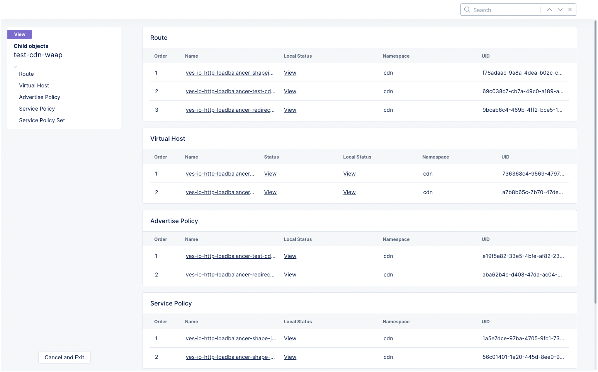Click the page vertical scrollbar
The height and width of the screenshot is (372, 598).
click(x=595, y=162)
